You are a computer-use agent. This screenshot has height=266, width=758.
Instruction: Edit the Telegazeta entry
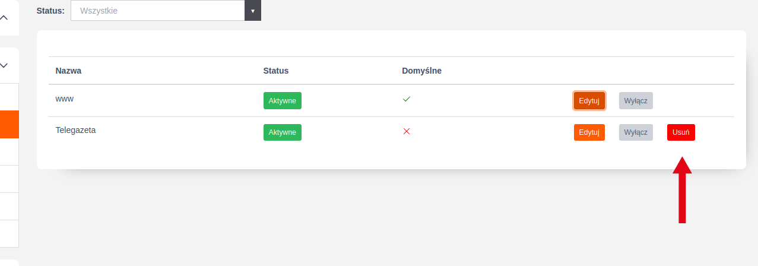(589, 132)
